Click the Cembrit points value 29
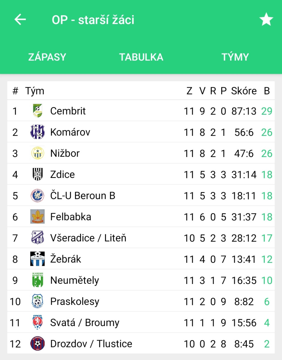Screen dimensions: 282x360 pyautogui.click(x=267, y=111)
